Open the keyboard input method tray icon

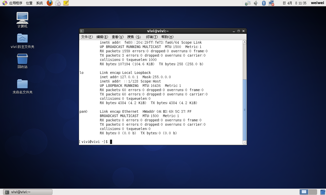tap(248, 3)
